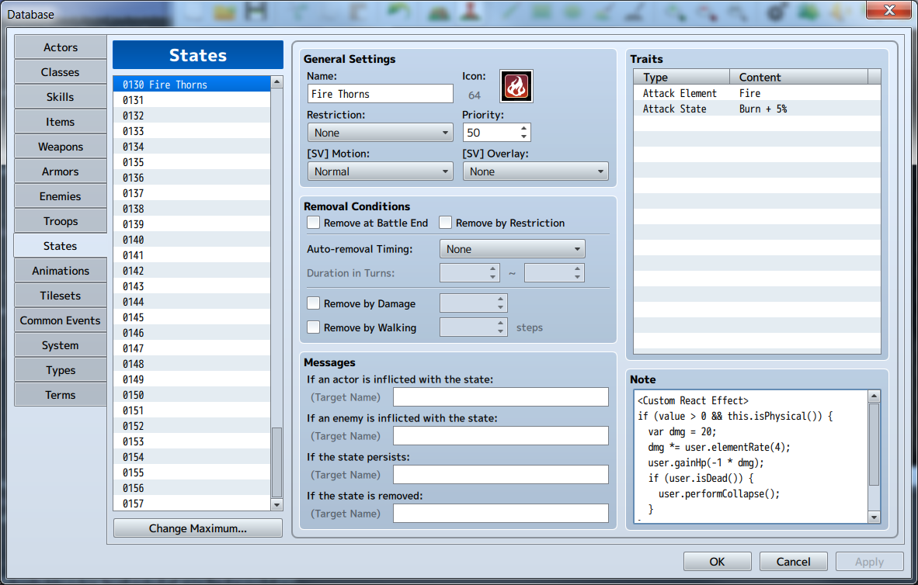
Task: Confirm changes with the OK button
Action: coord(717,562)
